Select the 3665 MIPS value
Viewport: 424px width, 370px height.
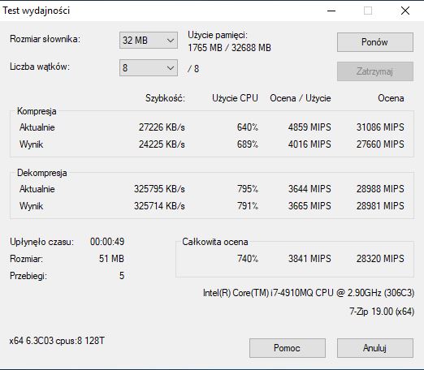pyautogui.click(x=309, y=206)
